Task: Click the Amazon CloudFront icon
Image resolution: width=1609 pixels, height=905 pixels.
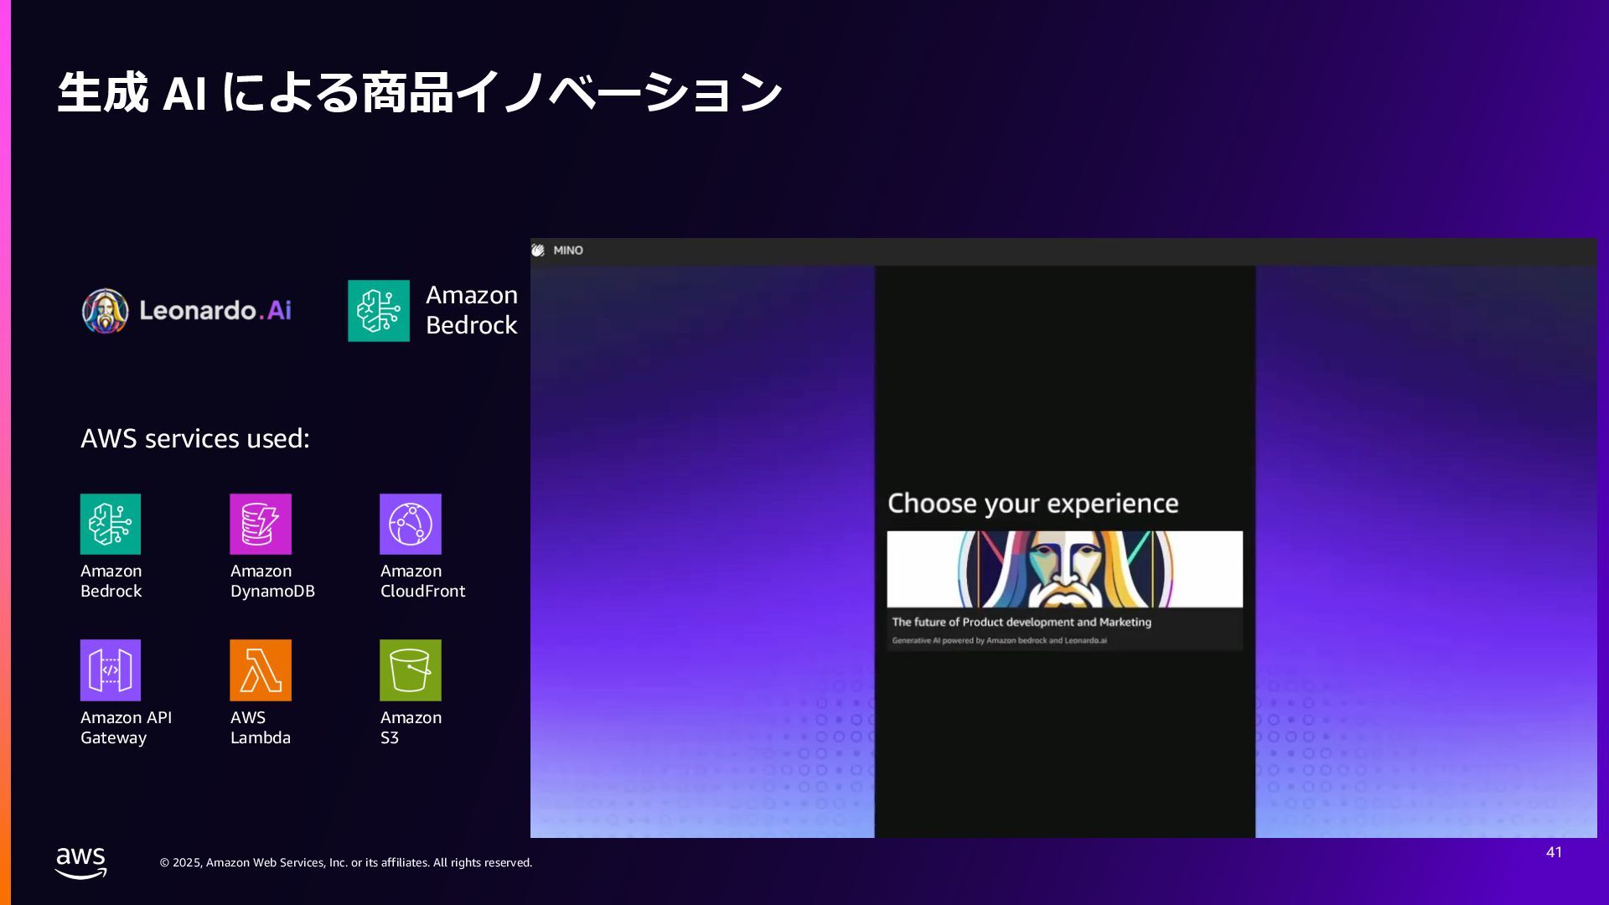Action: [410, 524]
